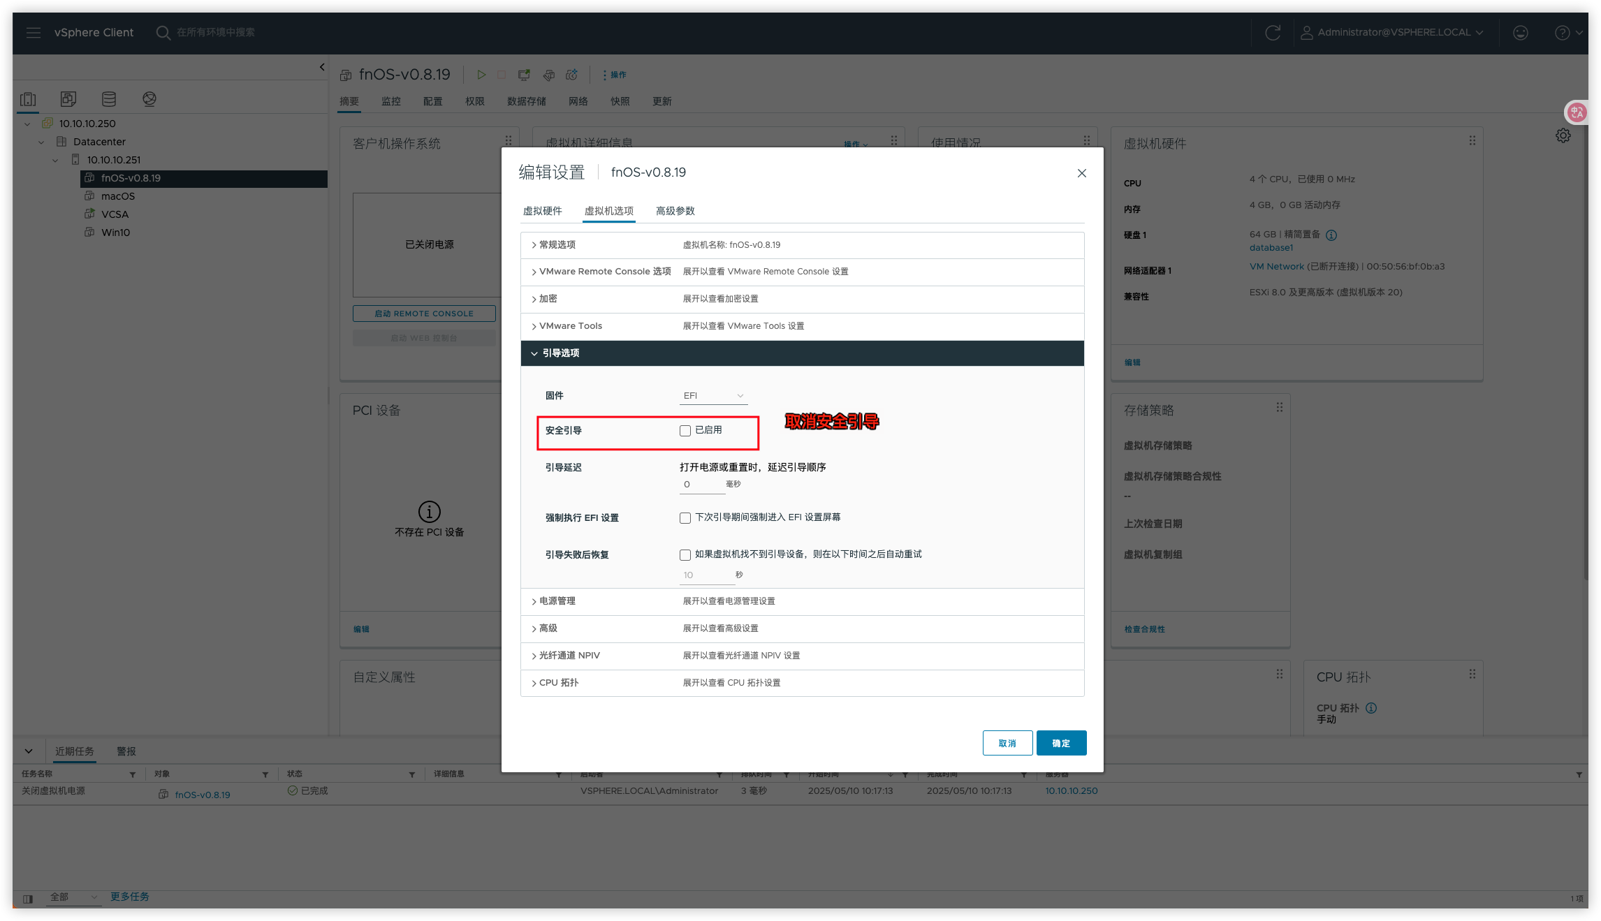The height and width of the screenshot is (921, 1601).
Task: Open the hamburger main menu
Action: point(33,32)
